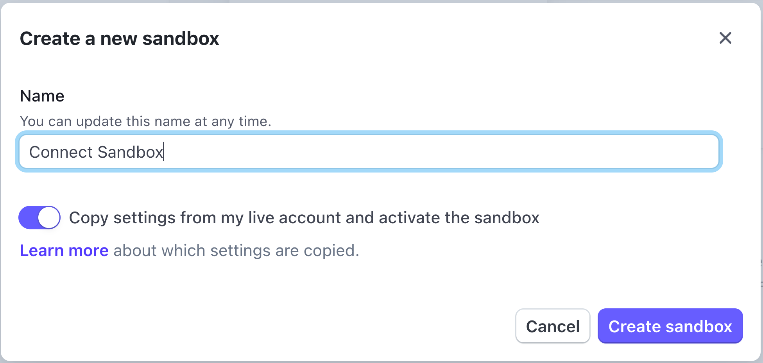Click the You can update this name hint
The image size is (763, 363).
click(x=145, y=121)
